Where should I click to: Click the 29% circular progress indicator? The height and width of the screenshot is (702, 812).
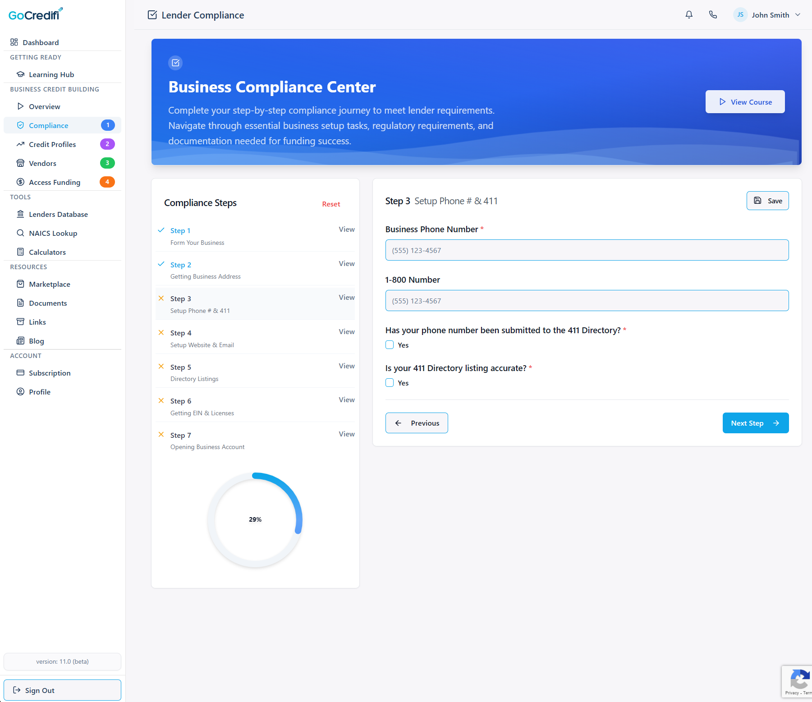click(x=255, y=519)
